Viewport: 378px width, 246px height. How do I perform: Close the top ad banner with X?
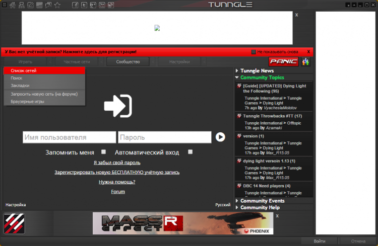click(296, 15)
